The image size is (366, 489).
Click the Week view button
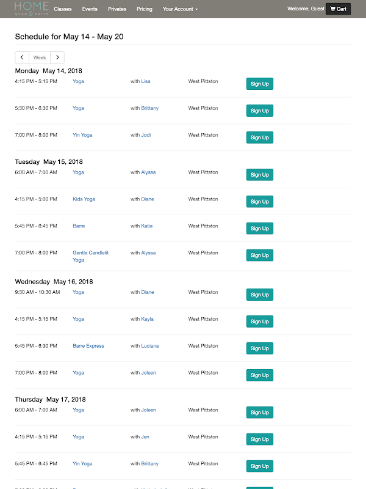[40, 57]
